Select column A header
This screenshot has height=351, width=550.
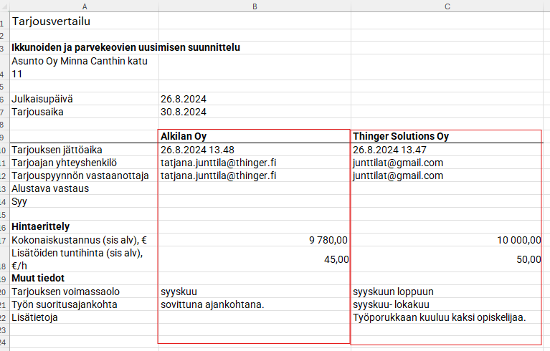click(84, 6)
